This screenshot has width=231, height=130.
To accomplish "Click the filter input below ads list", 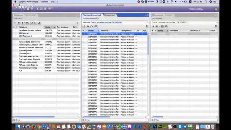I will pyautogui.click(x=187, y=120).
